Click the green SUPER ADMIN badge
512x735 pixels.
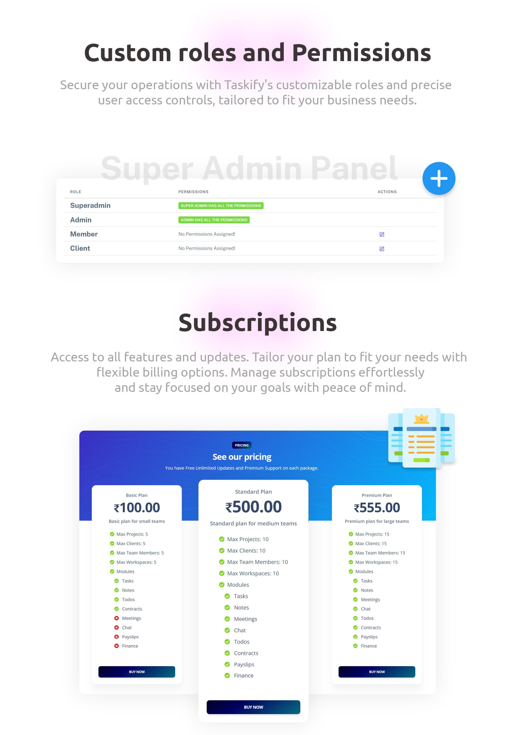tap(221, 206)
